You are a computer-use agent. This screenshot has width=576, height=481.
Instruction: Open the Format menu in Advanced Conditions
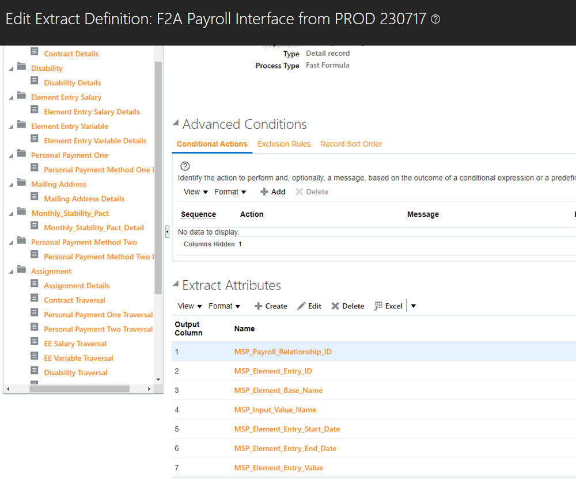pos(230,192)
